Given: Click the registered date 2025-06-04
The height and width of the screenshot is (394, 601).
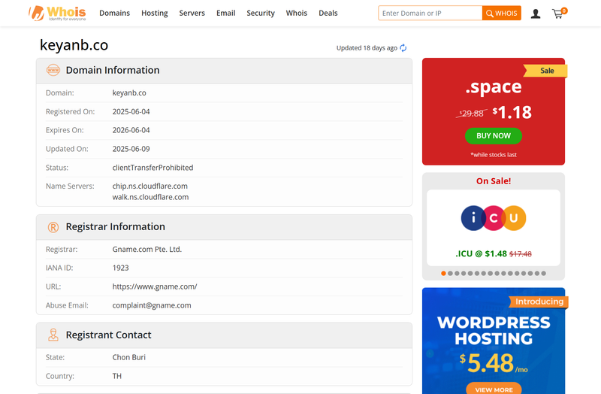Looking at the screenshot, I should click(x=131, y=111).
